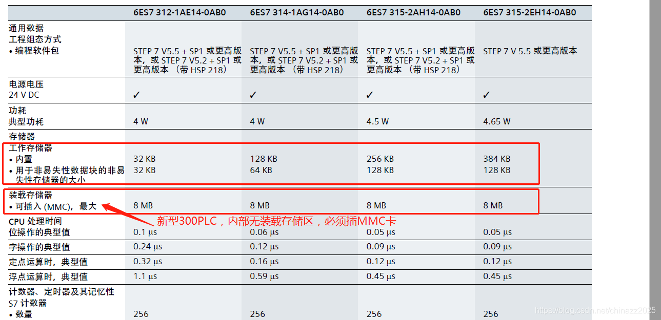Click STEP 7 V 5.5 或更高版本 cell
661x320 pixels.
tap(530, 51)
